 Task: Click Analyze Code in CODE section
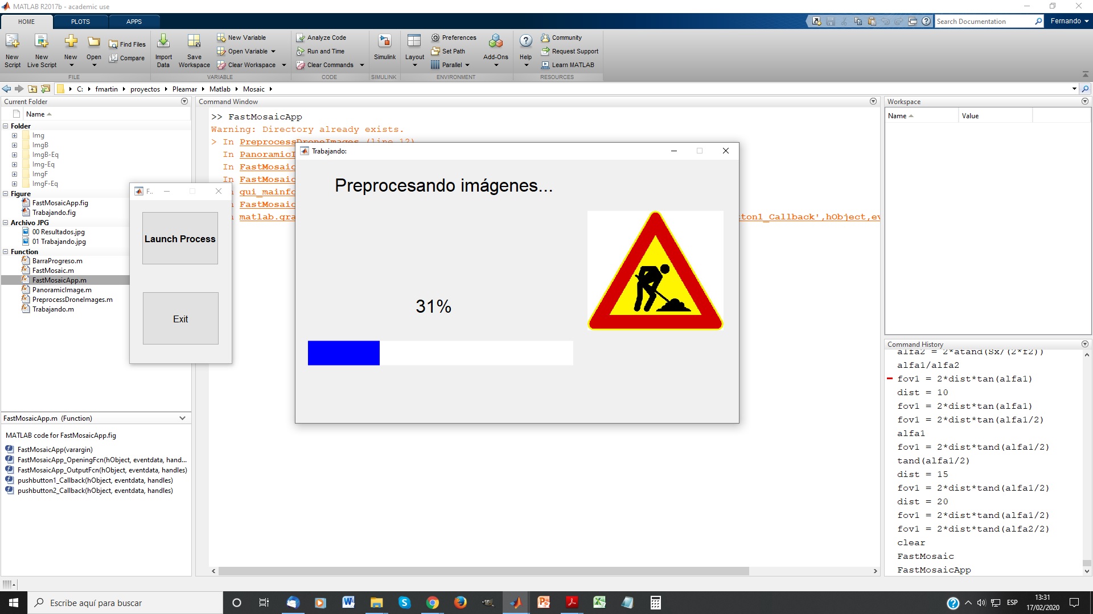tap(321, 38)
